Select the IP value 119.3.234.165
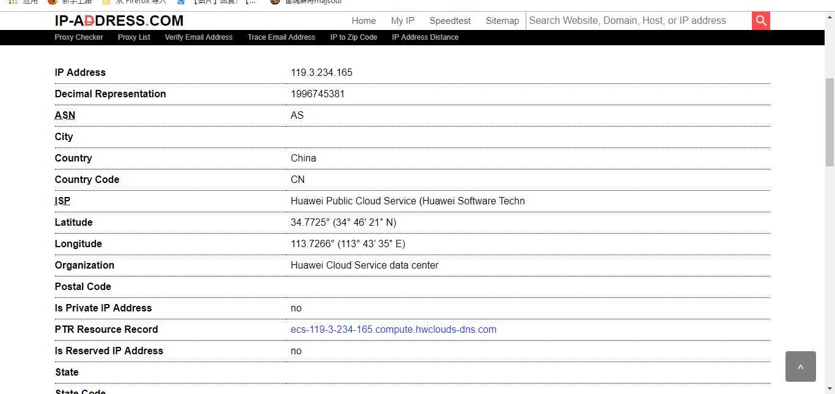835x394 pixels. 322,72
